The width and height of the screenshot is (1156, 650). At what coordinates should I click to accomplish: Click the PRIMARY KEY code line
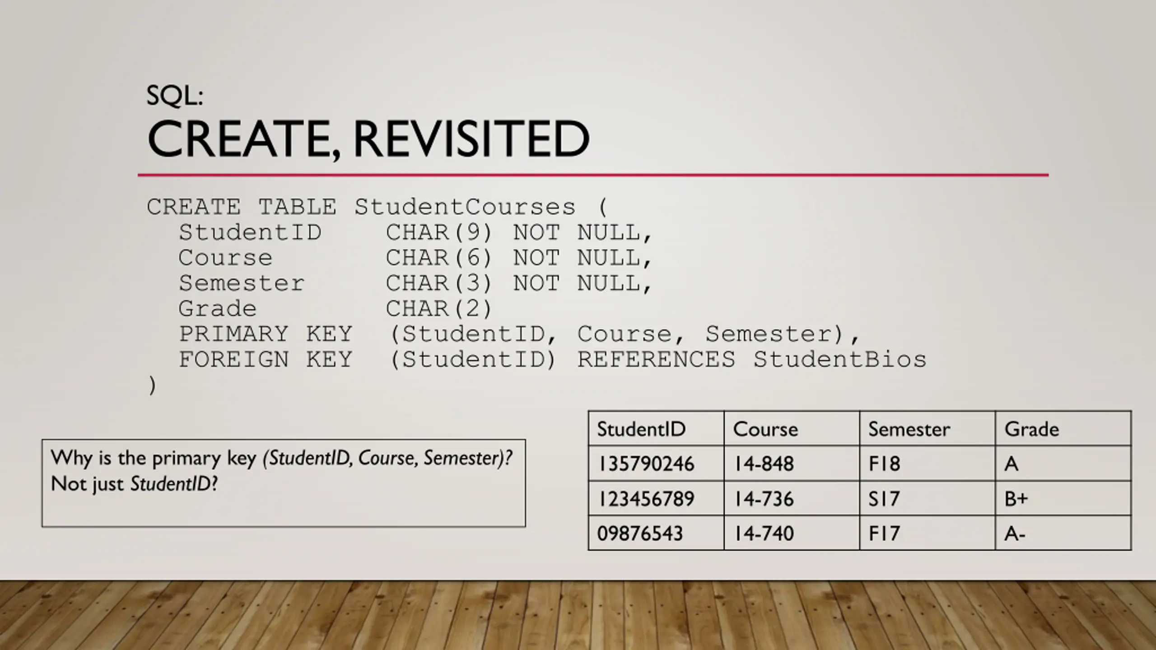coord(519,334)
